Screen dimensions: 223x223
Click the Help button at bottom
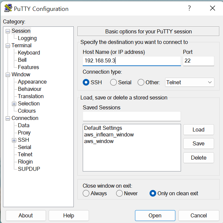pyautogui.click(x=68, y=216)
